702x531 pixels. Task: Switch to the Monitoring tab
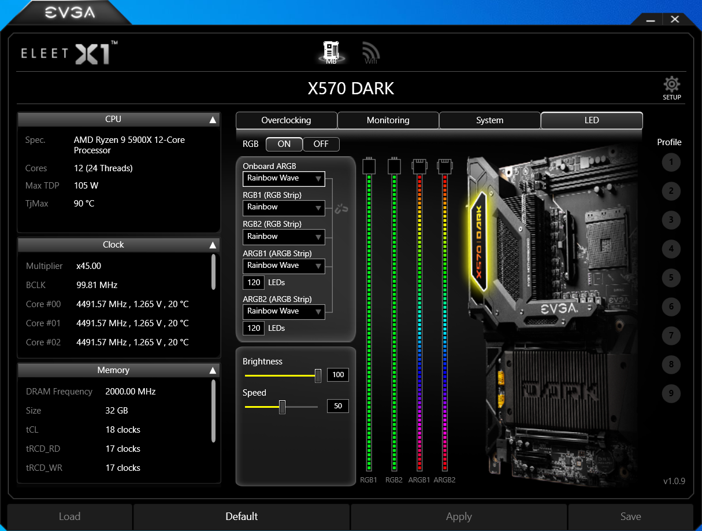point(388,120)
